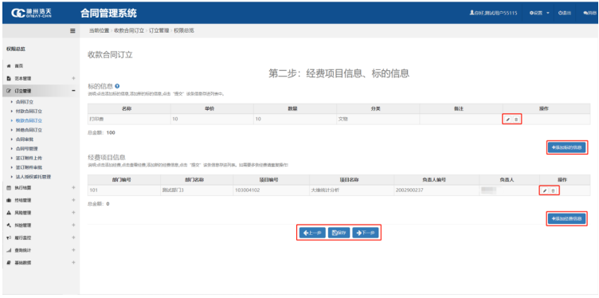Open 合同审批 in sidebar submenu

click(25, 139)
